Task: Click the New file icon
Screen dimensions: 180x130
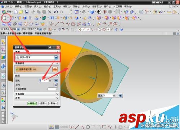Action: [16, 12]
